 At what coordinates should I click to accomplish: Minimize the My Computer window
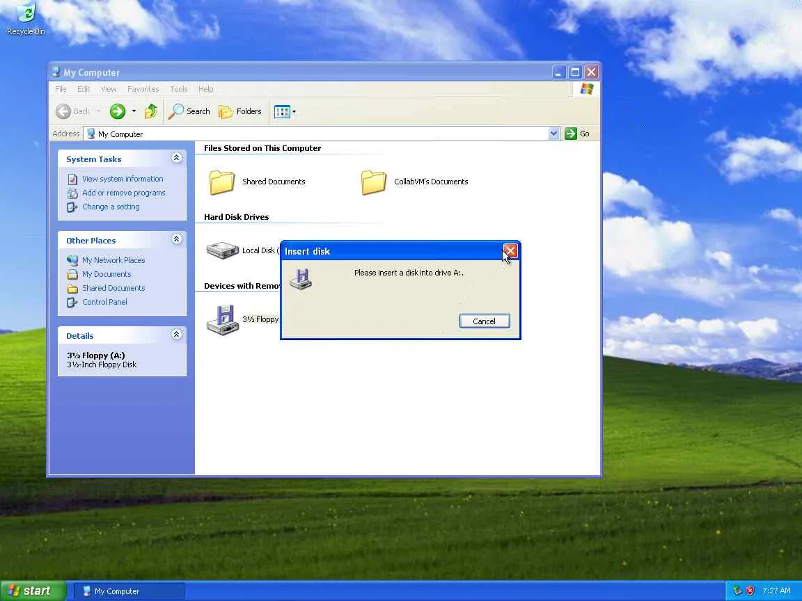[x=558, y=72]
